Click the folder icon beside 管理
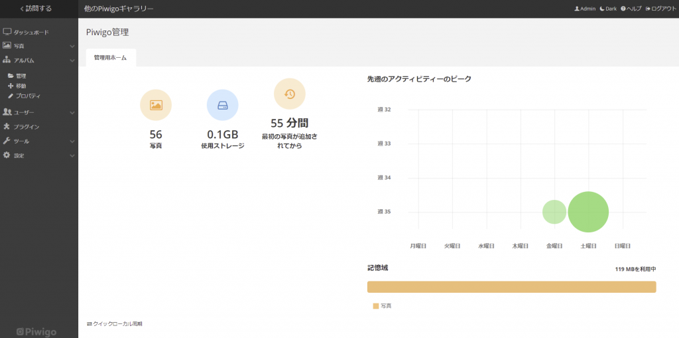This screenshot has height=338, width=679. click(11, 76)
